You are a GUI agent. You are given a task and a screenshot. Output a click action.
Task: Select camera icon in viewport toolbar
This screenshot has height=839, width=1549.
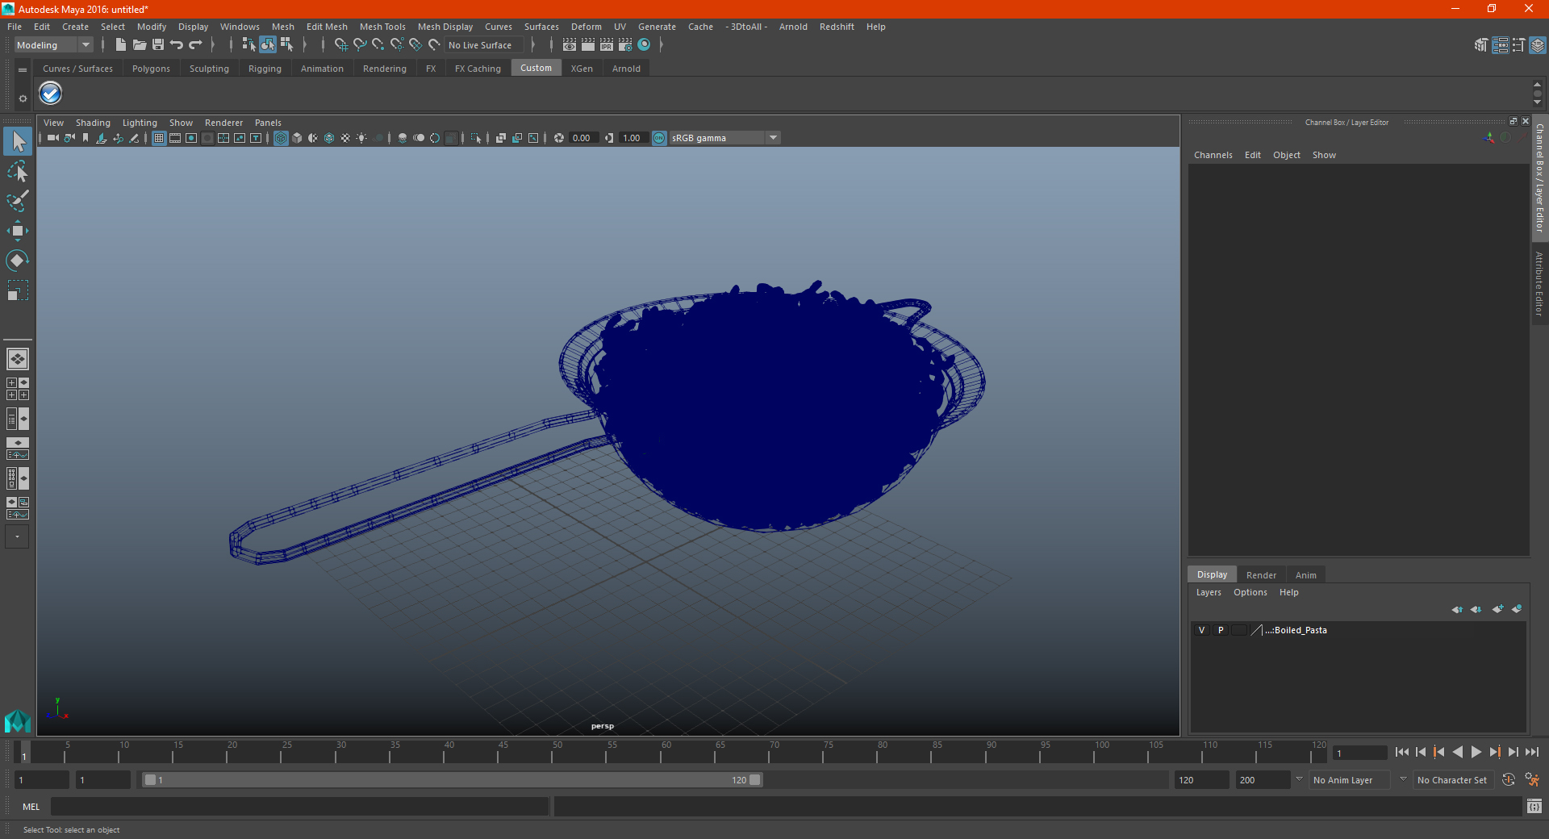click(x=52, y=138)
